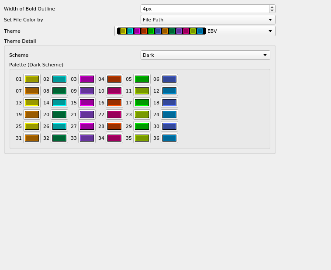Click palette color swatch 12
This screenshot has height=270, width=331.
click(x=169, y=91)
